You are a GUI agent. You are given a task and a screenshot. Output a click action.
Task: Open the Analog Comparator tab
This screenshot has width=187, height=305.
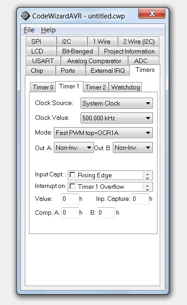click(94, 61)
